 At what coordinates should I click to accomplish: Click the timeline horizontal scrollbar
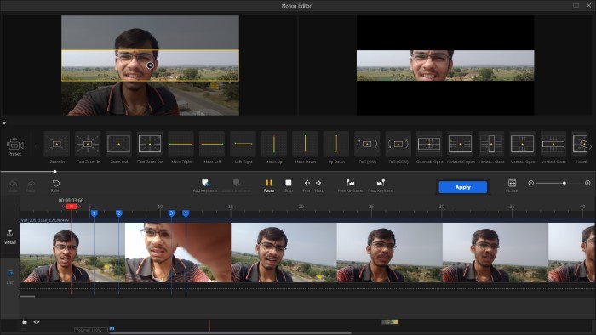point(27,296)
